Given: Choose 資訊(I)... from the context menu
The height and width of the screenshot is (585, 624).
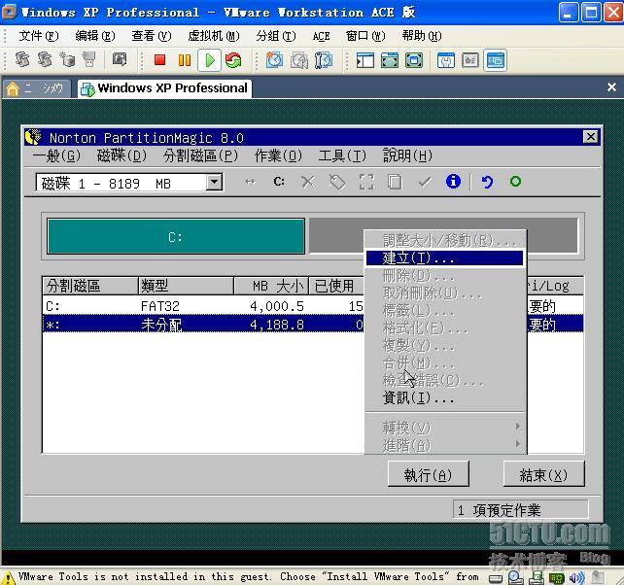Looking at the screenshot, I should pos(444,397).
